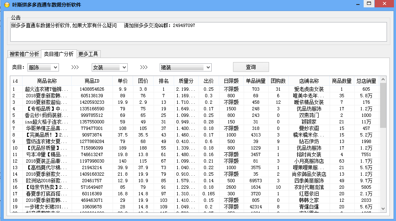Select product ID 779477001 cell

92,128
